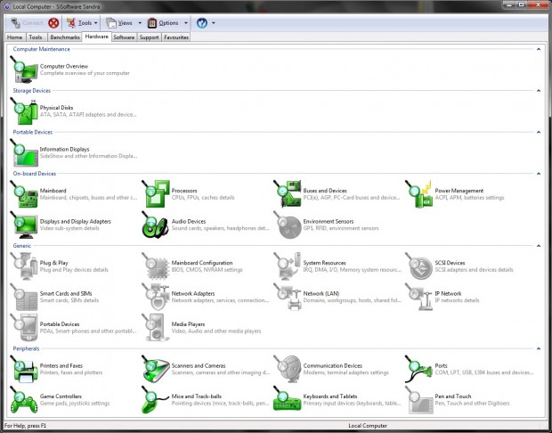Open the Information Displays icon

(24, 153)
